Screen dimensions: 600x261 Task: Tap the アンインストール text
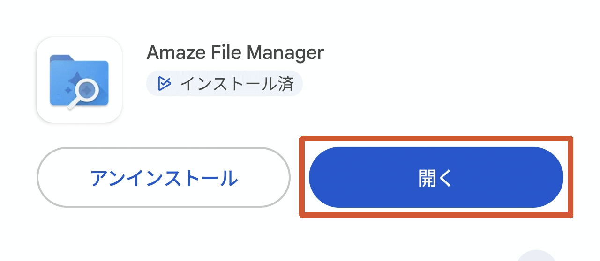coord(163,178)
